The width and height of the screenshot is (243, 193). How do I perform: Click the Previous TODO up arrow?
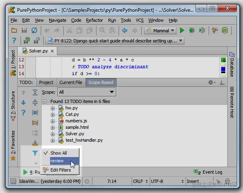pos(23,92)
